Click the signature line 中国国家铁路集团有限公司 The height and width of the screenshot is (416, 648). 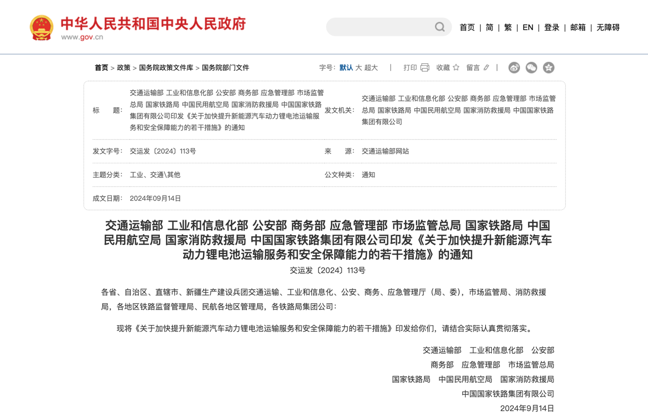[x=508, y=394]
